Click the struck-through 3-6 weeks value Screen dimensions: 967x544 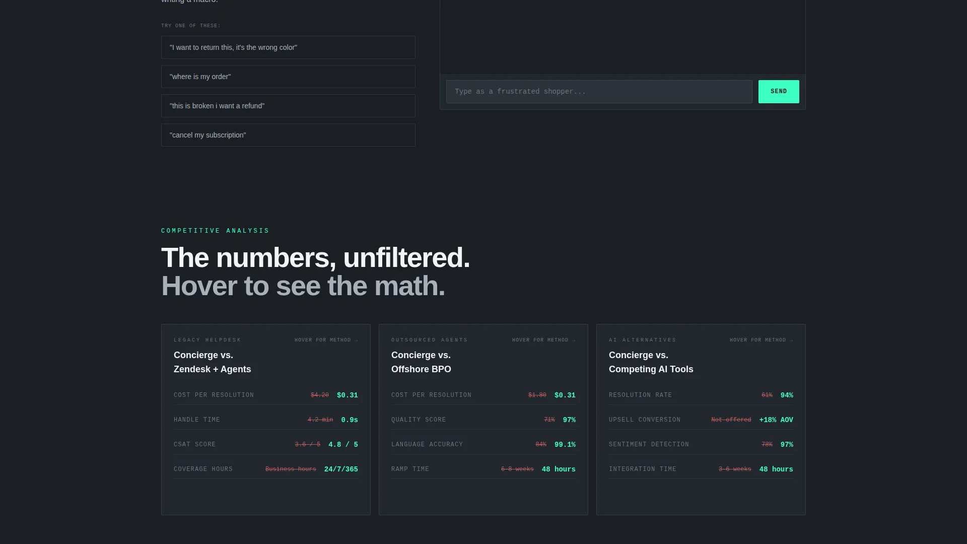735,469
